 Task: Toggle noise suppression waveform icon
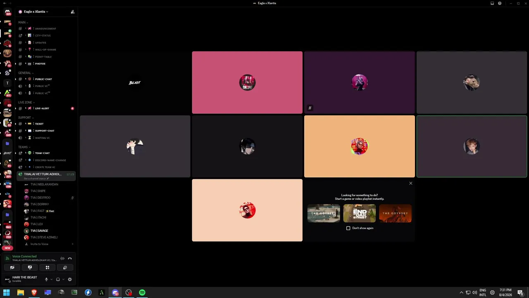pyautogui.click(x=62, y=258)
